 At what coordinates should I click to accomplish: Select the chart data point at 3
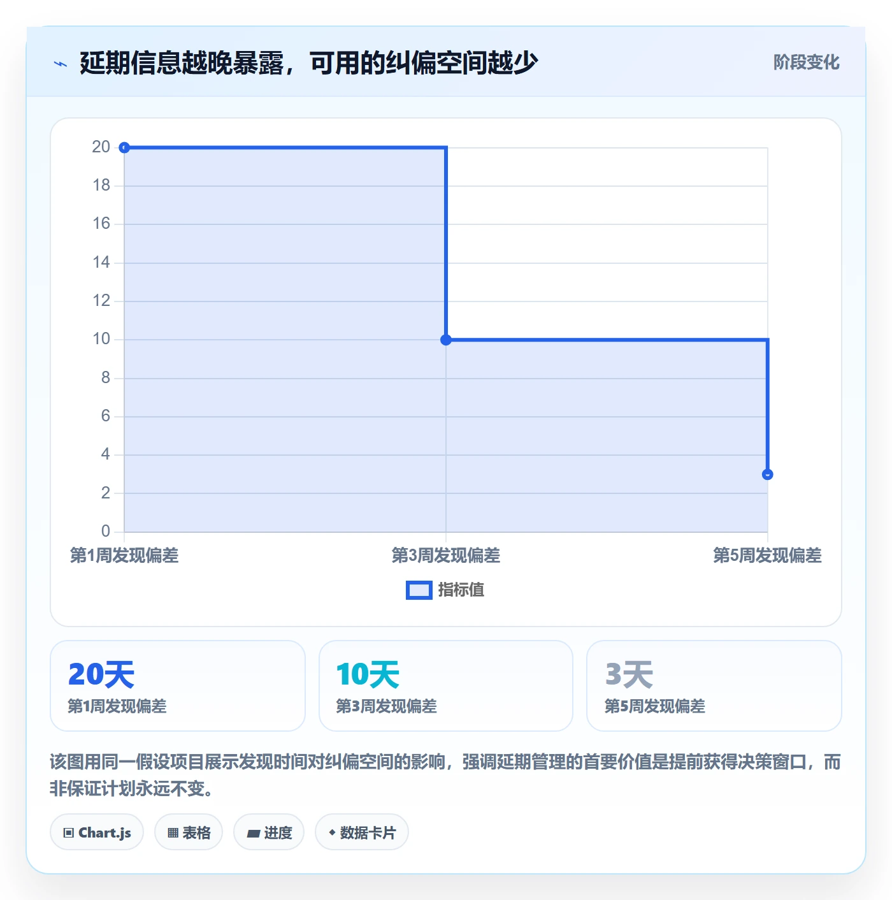[x=768, y=474]
